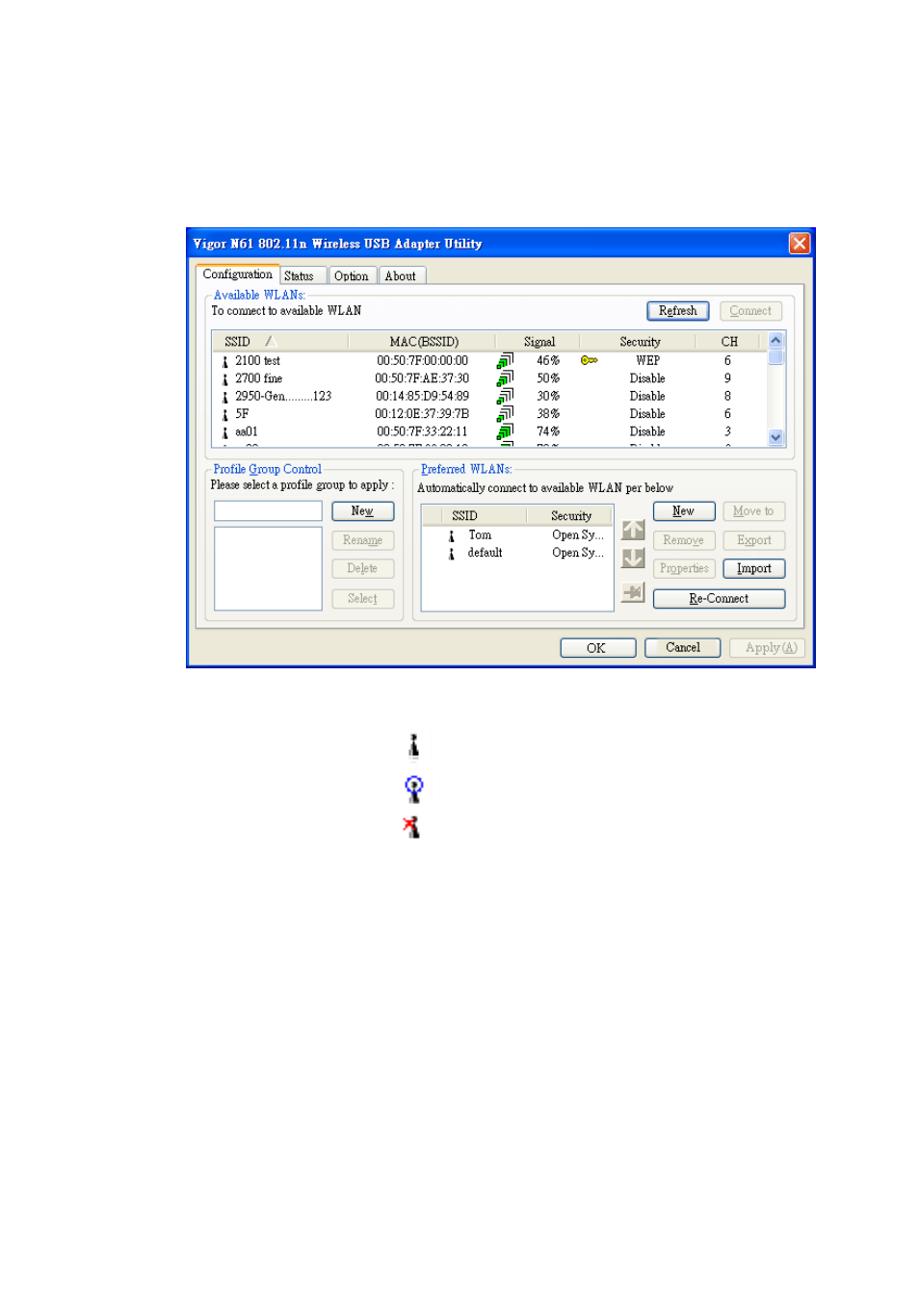Viewport: 919px width, 1301px height.
Task: Import a preferred WLAN profile
Action: [753, 569]
